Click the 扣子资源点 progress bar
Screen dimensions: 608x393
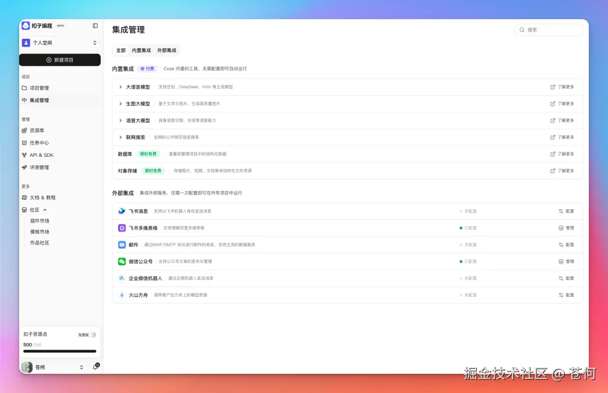[59, 351]
